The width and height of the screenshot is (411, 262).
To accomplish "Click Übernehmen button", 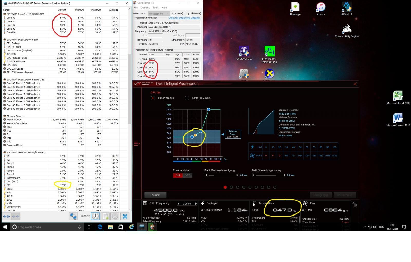I will 344,195.
